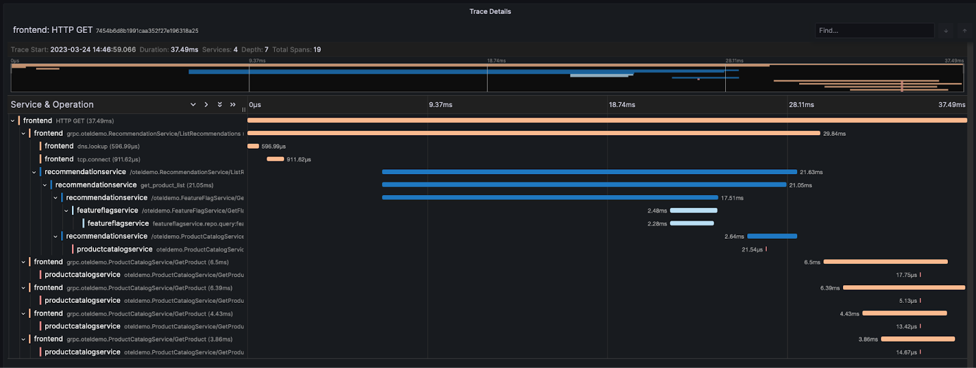Click the column resize handle beside 0μs

pyautogui.click(x=244, y=110)
